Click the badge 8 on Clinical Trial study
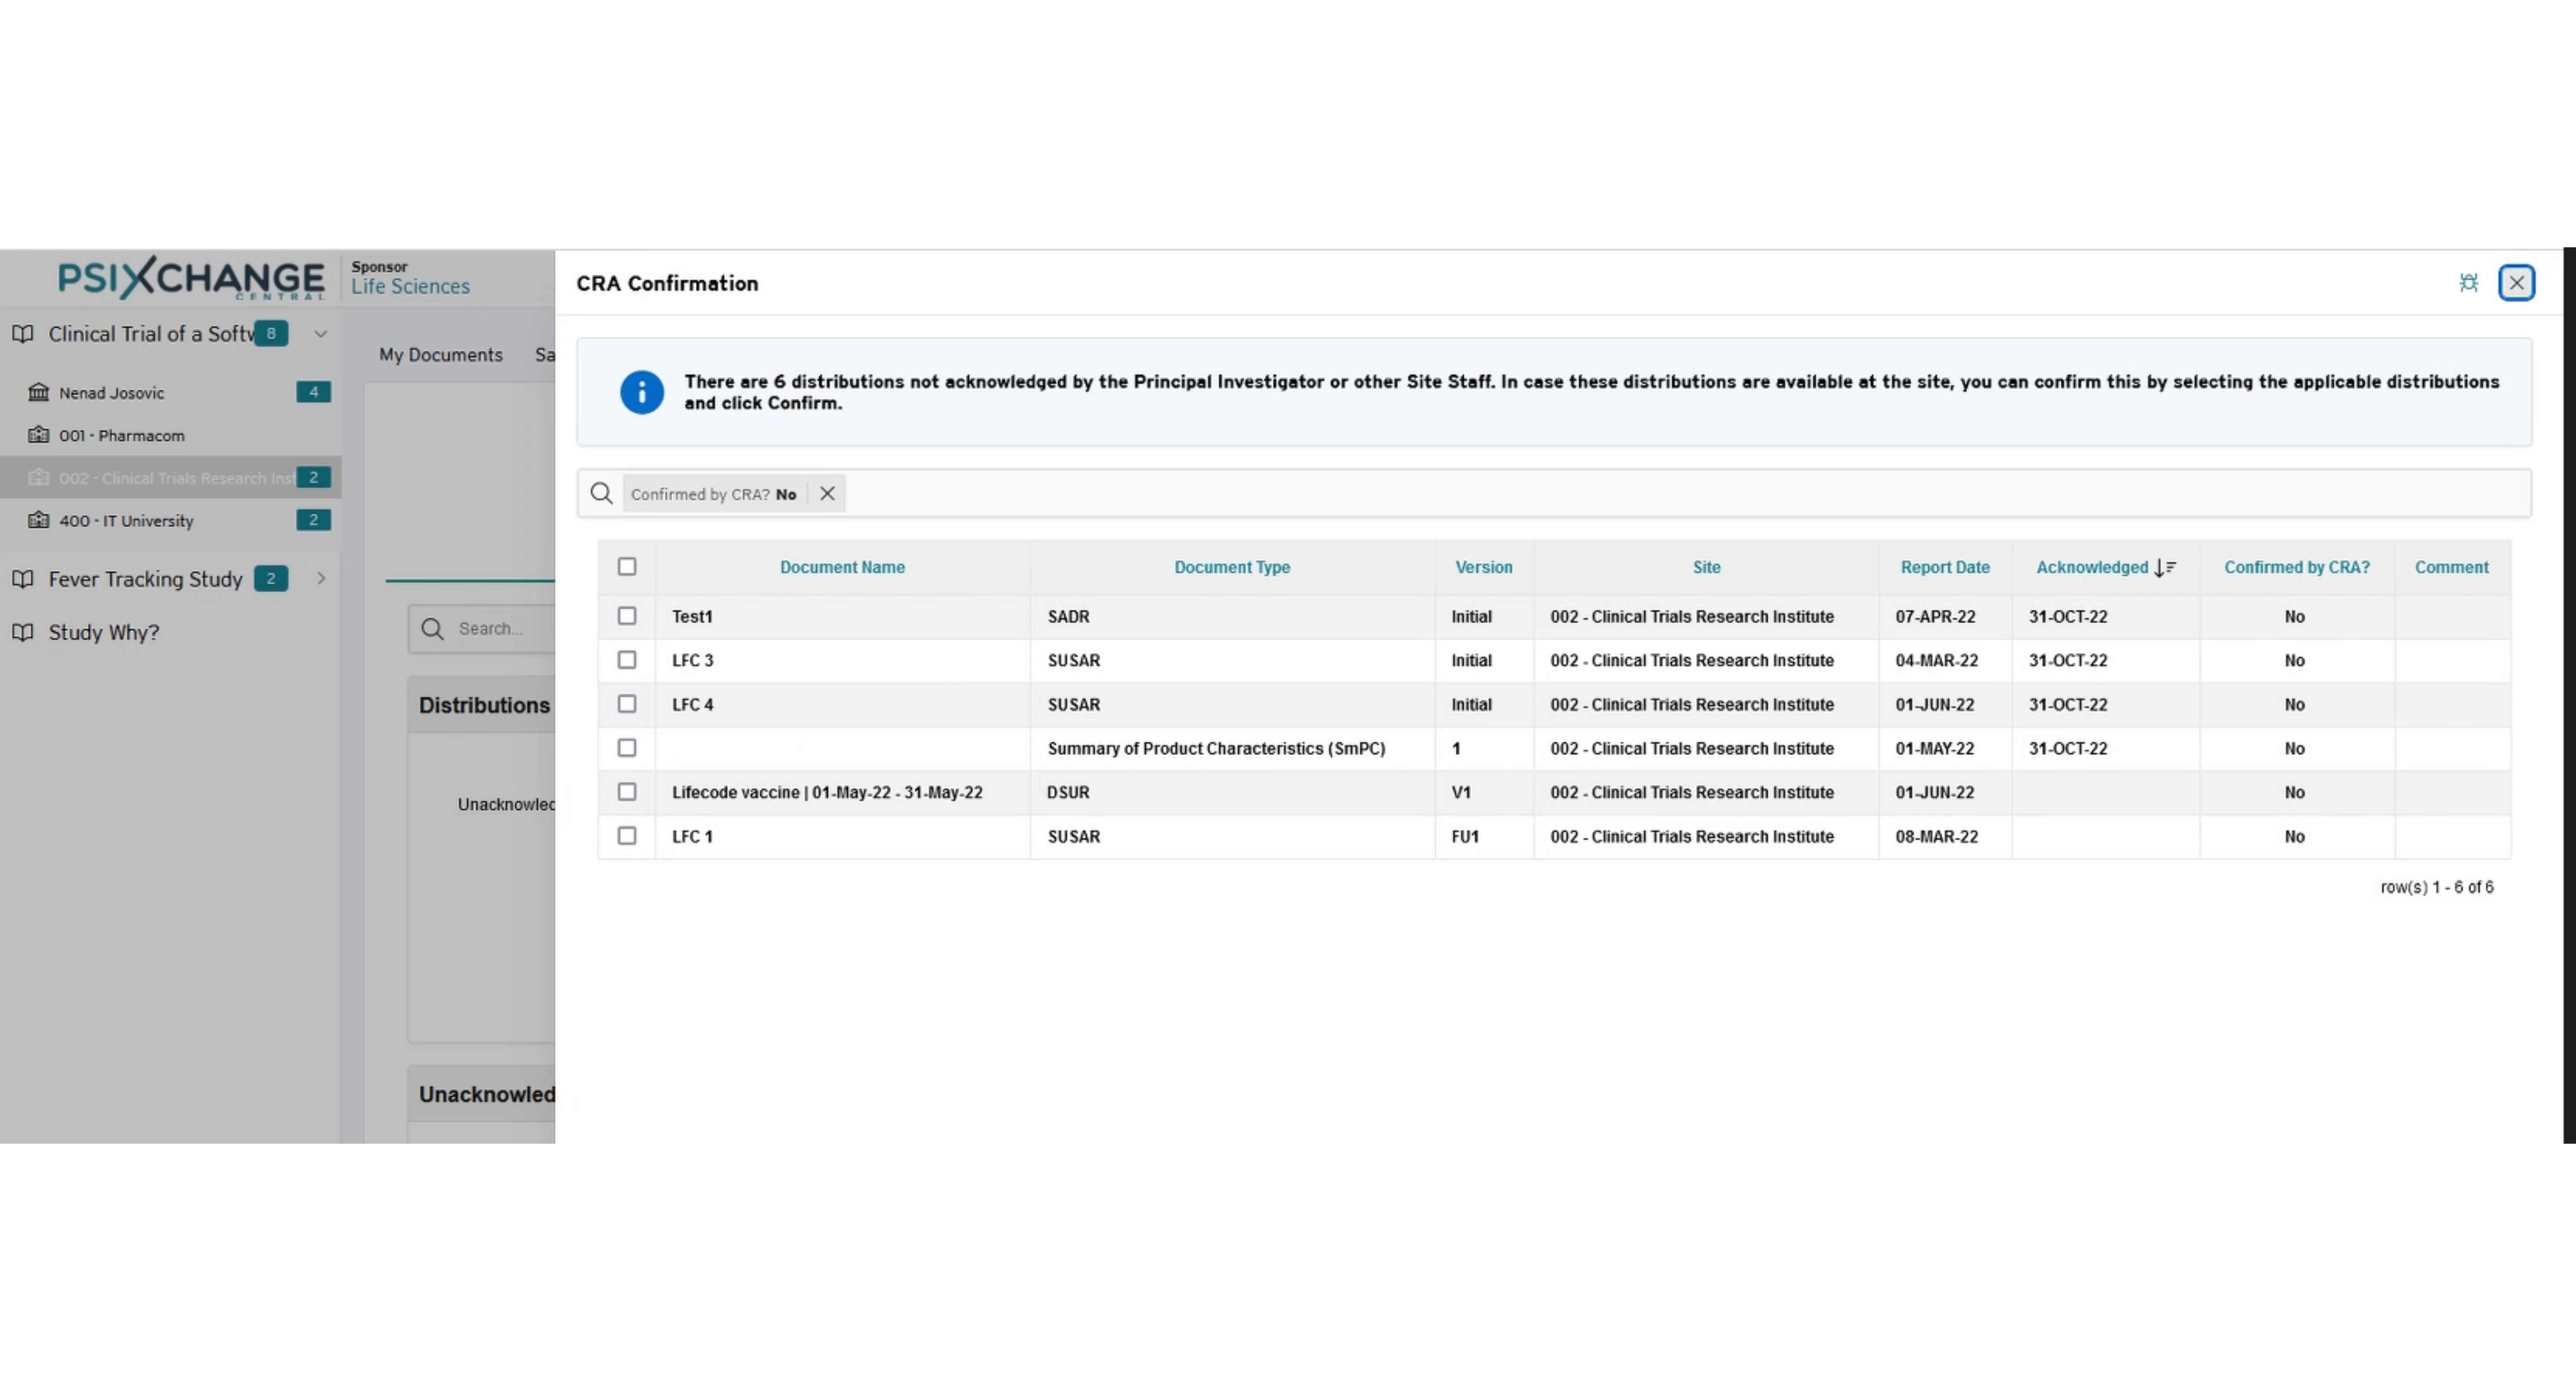Screen dimensions: 2576x1391 click(271, 334)
